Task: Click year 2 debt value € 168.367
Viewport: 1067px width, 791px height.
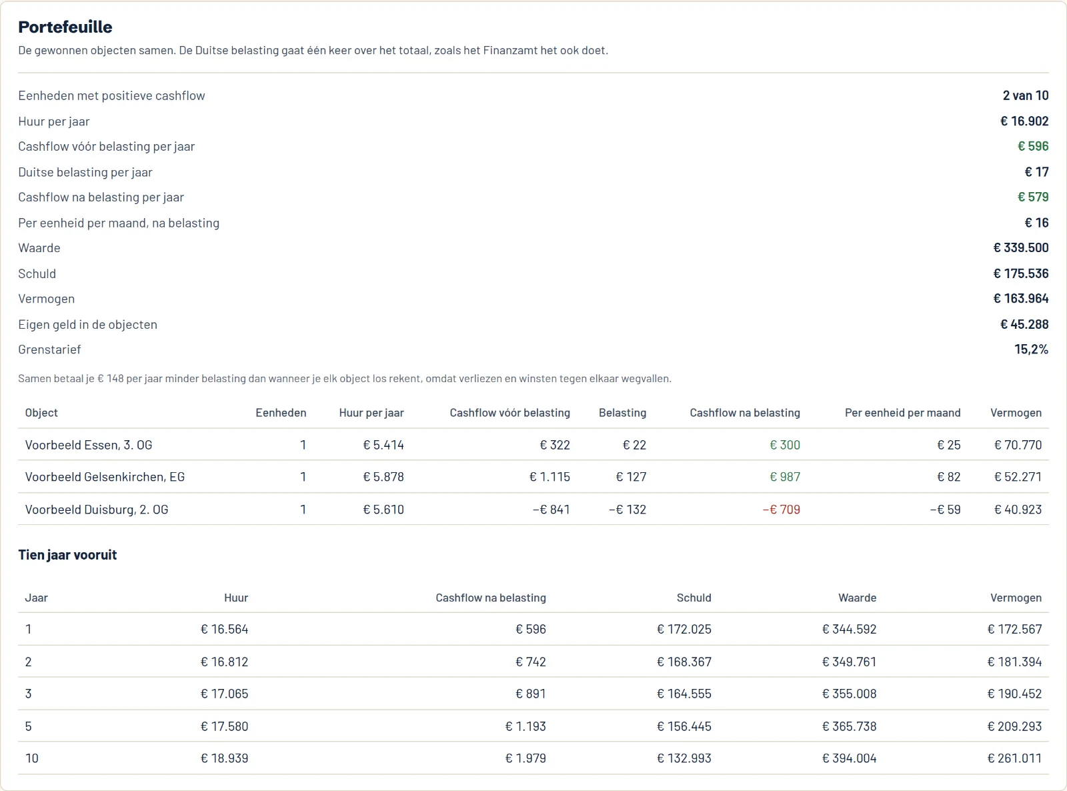Action: (x=684, y=662)
